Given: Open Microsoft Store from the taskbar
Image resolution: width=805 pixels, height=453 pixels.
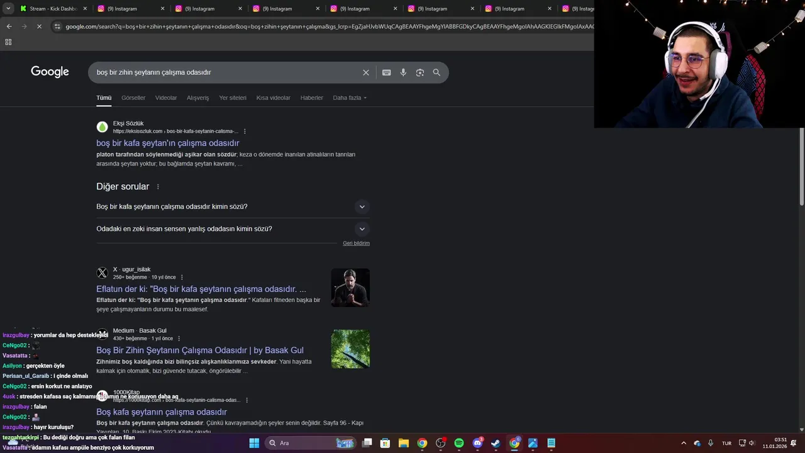Looking at the screenshot, I should click(x=386, y=443).
